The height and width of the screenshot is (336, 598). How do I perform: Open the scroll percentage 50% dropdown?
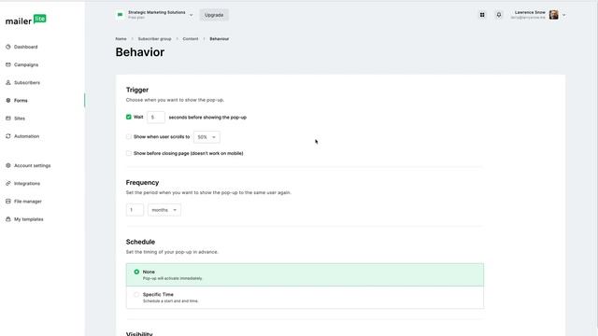[206, 137]
